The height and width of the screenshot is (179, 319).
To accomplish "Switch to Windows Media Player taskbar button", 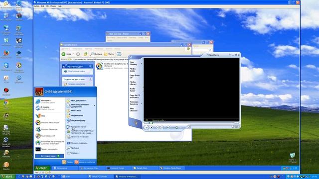I will (x=171, y=168).
